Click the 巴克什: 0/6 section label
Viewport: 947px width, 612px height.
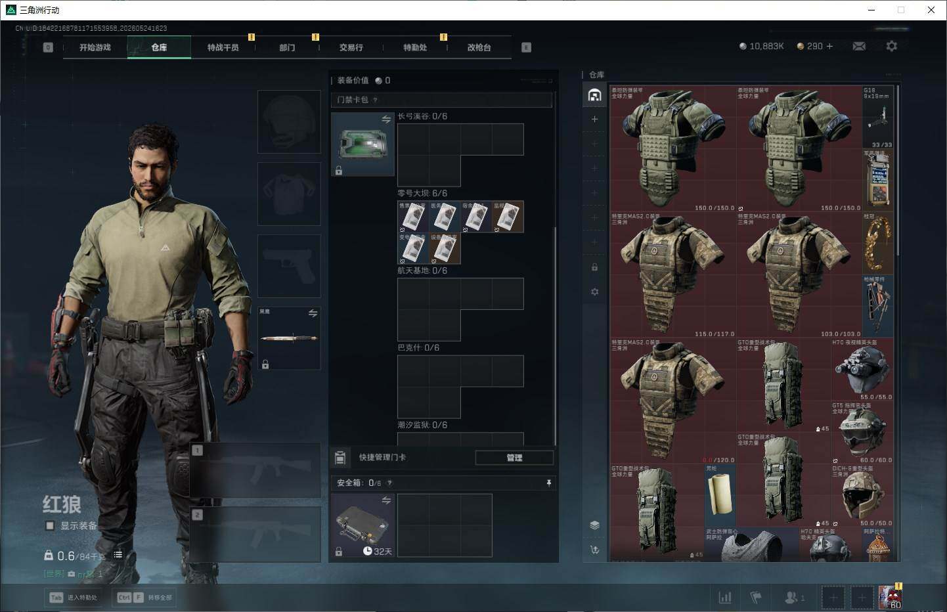[418, 347]
